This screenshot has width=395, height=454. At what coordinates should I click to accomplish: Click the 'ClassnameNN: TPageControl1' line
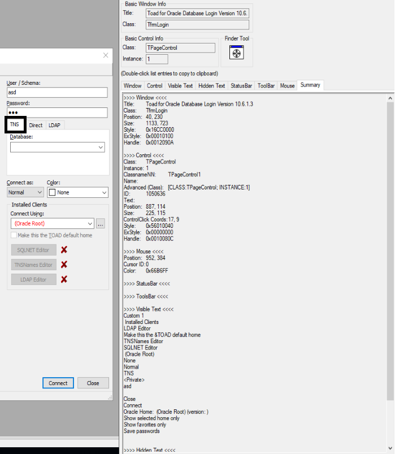click(x=162, y=175)
